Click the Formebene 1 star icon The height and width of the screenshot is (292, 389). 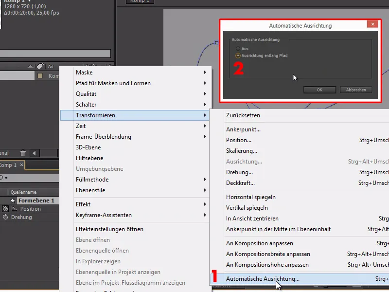tap(13, 201)
